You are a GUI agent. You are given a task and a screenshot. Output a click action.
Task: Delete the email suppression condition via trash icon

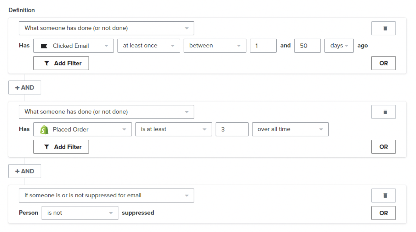pyautogui.click(x=383, y=196)
